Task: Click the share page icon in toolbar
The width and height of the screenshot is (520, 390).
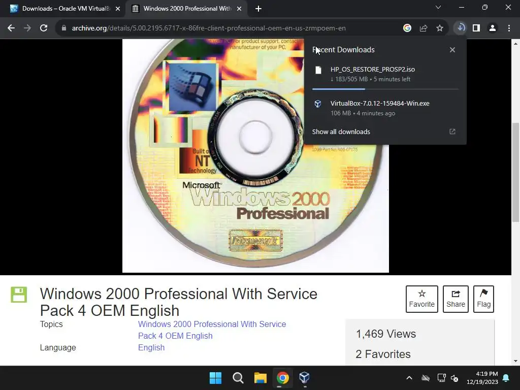Action: [424, 28]
